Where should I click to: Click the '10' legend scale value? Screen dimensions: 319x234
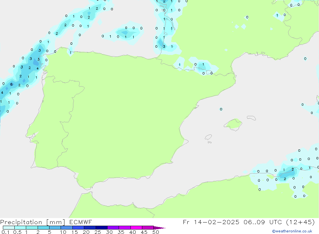[63, 232]
